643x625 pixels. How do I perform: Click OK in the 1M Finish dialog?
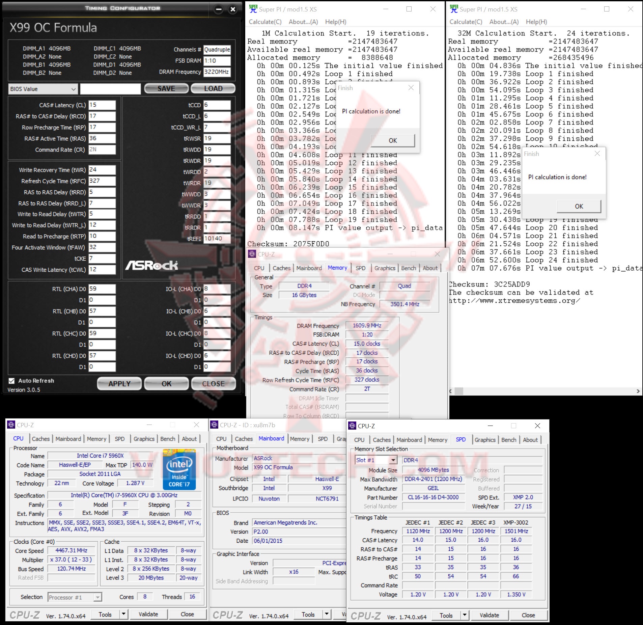(x=393, y=140)
